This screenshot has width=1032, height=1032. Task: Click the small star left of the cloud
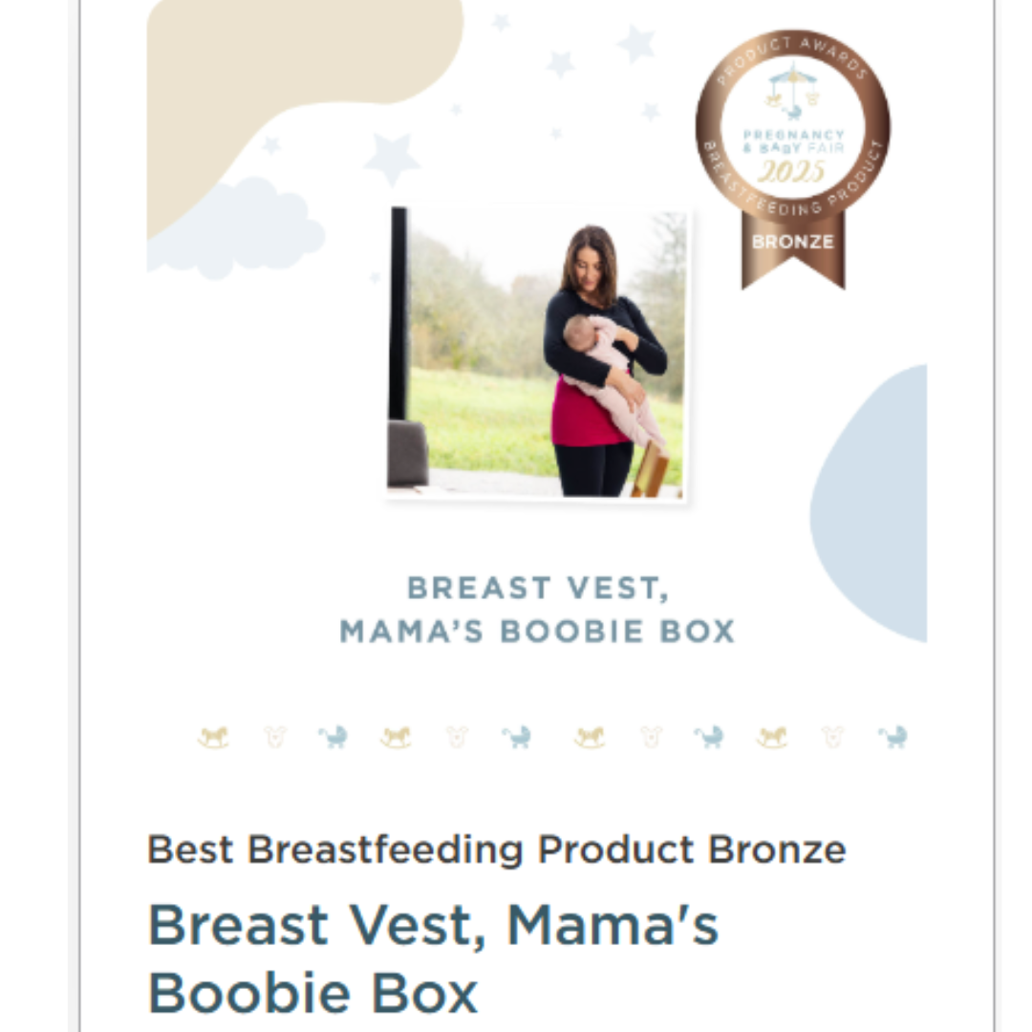tap(271, 145)
